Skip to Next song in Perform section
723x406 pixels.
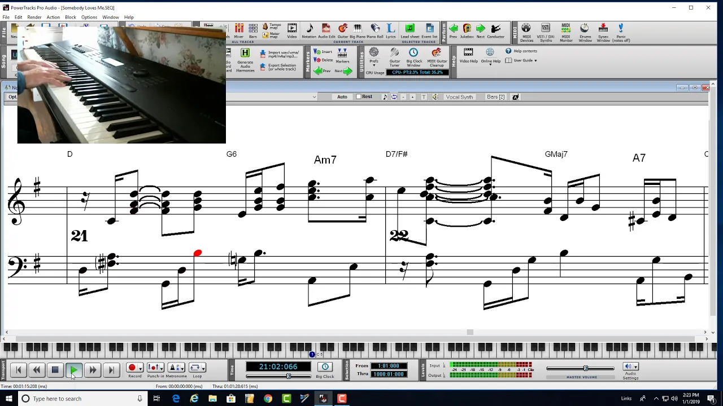481,31
